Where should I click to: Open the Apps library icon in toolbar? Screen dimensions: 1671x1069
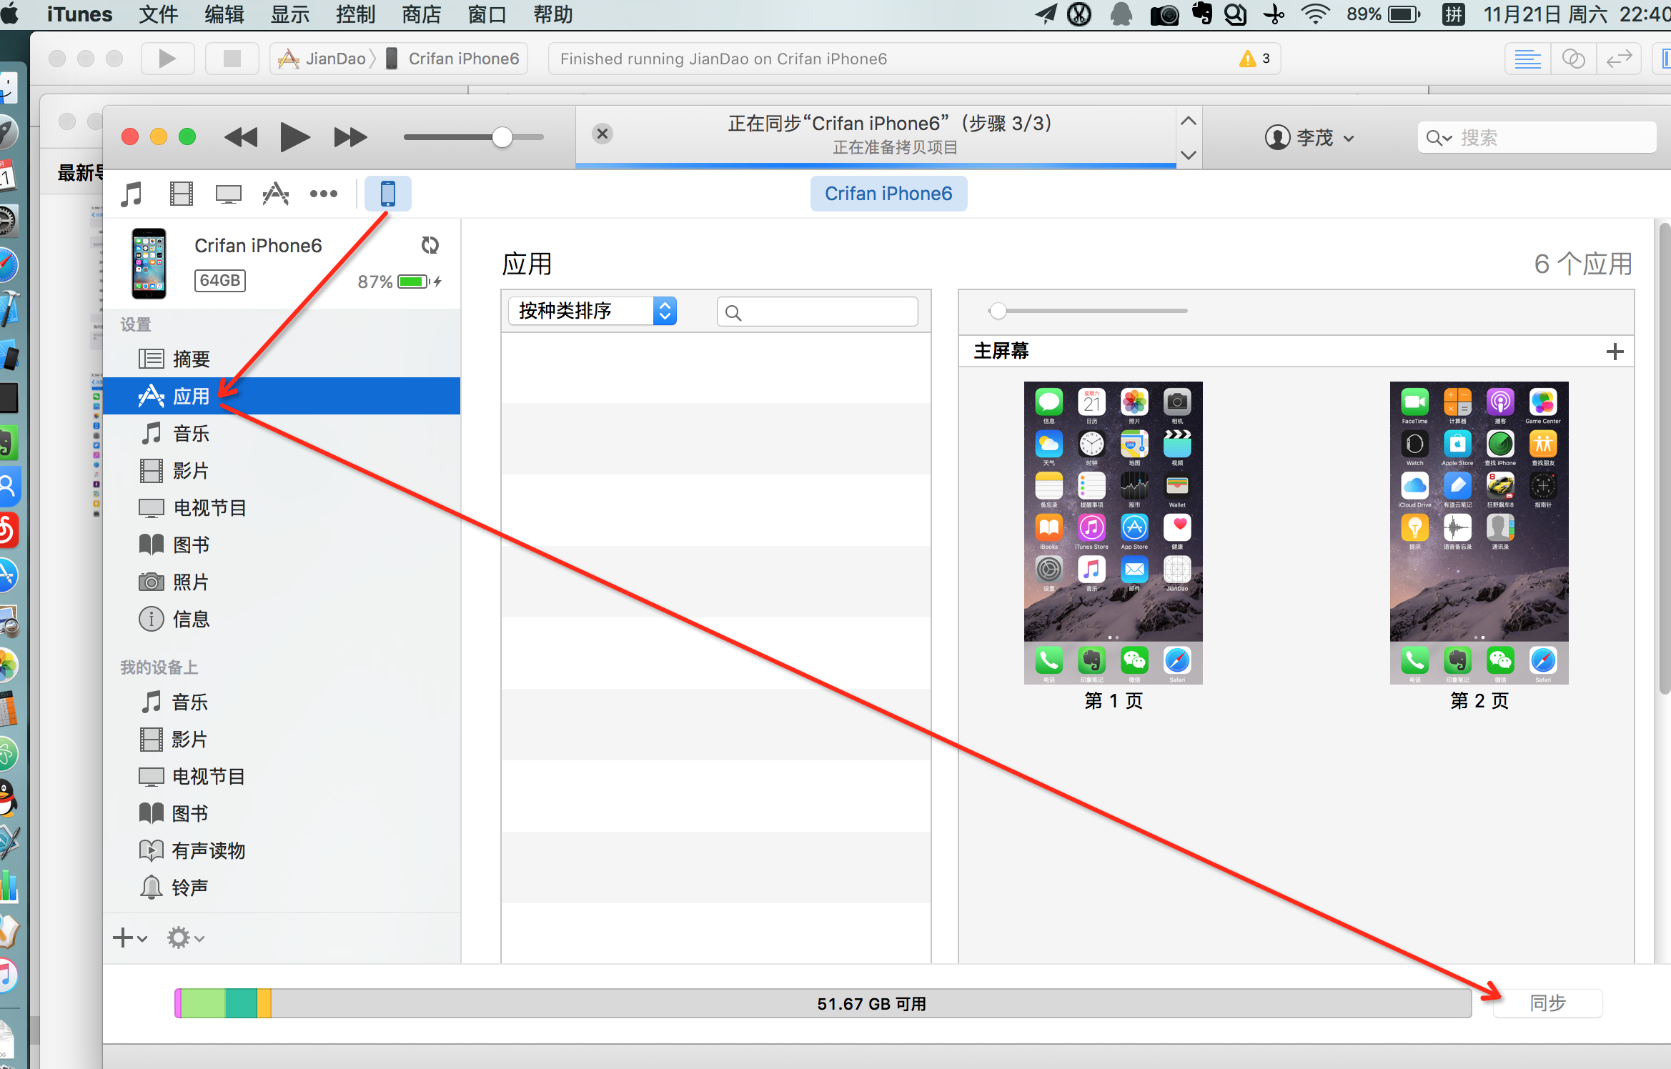[x=275, y=194]
